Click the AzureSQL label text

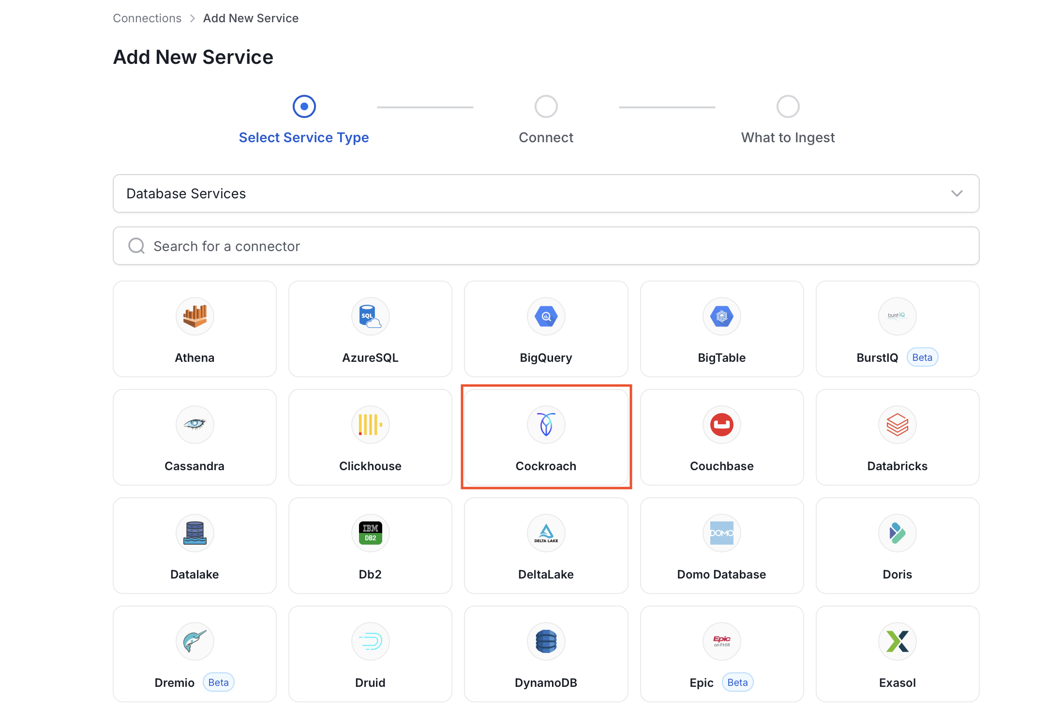[x=370, y=358]
